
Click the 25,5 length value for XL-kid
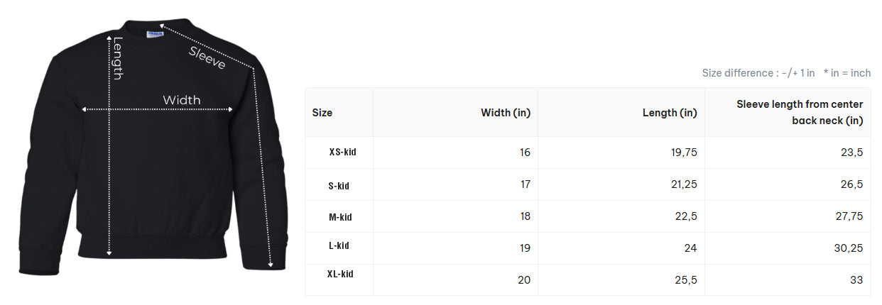click(x=685, y=280)
